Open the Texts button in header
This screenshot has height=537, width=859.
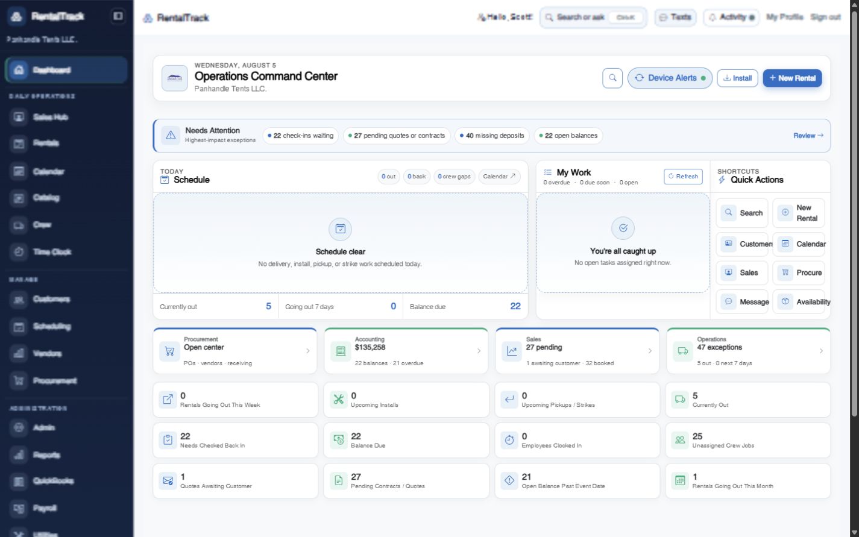[x=675, y=17]
